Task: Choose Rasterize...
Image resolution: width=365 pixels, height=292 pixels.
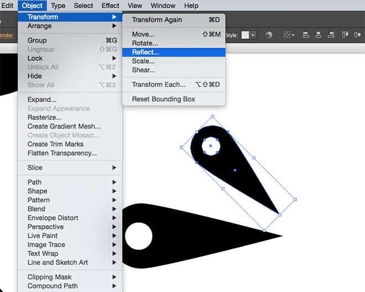Action: tap(70, 117)
